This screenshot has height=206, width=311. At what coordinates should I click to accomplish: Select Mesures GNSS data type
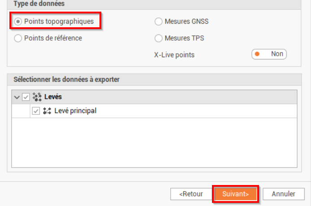tap(158, 21)
